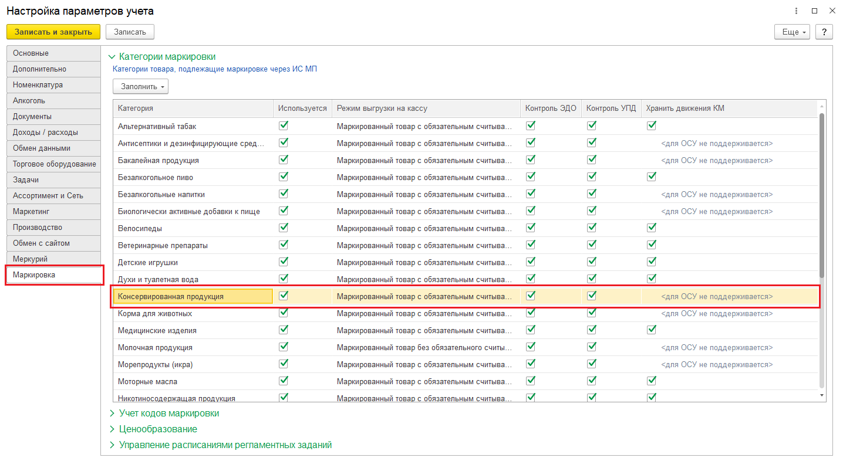Viewport: 843px width, 461px height.
Task: Open the Еще dropdown menu
Action: (x=792, y=32)
